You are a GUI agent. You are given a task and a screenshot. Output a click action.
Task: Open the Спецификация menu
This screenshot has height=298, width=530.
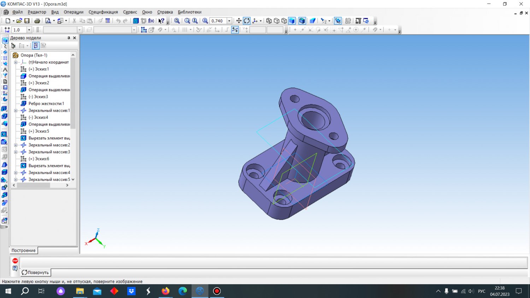pos(103,12)
